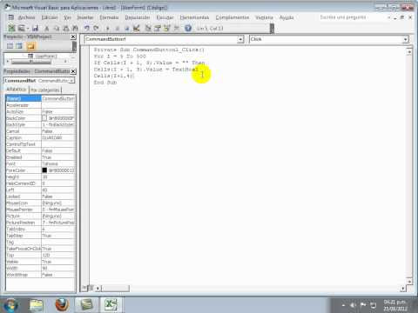This screenshot has width=418, height=313.
Task: Click the code window scroll up arrow
Action: (x=409, y=52)
